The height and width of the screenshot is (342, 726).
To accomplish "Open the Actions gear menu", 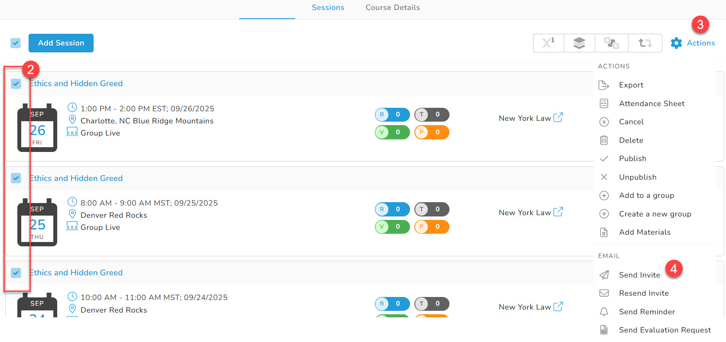I will 693,43.
